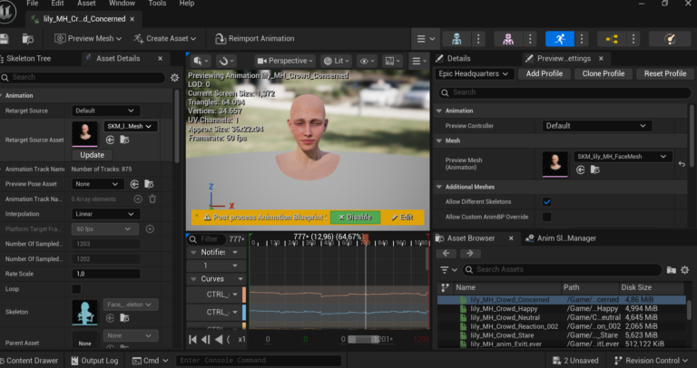Collapse the Notifies track section
This screenshot has width=697, height=368.
tap(194, 253)
